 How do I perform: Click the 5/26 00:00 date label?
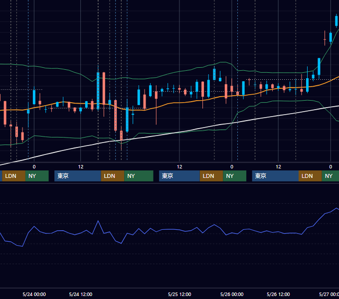[232, 294]
